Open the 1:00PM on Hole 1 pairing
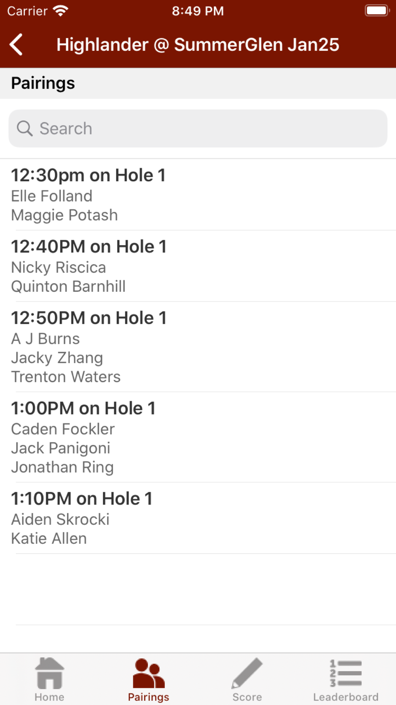 point(198,437)
